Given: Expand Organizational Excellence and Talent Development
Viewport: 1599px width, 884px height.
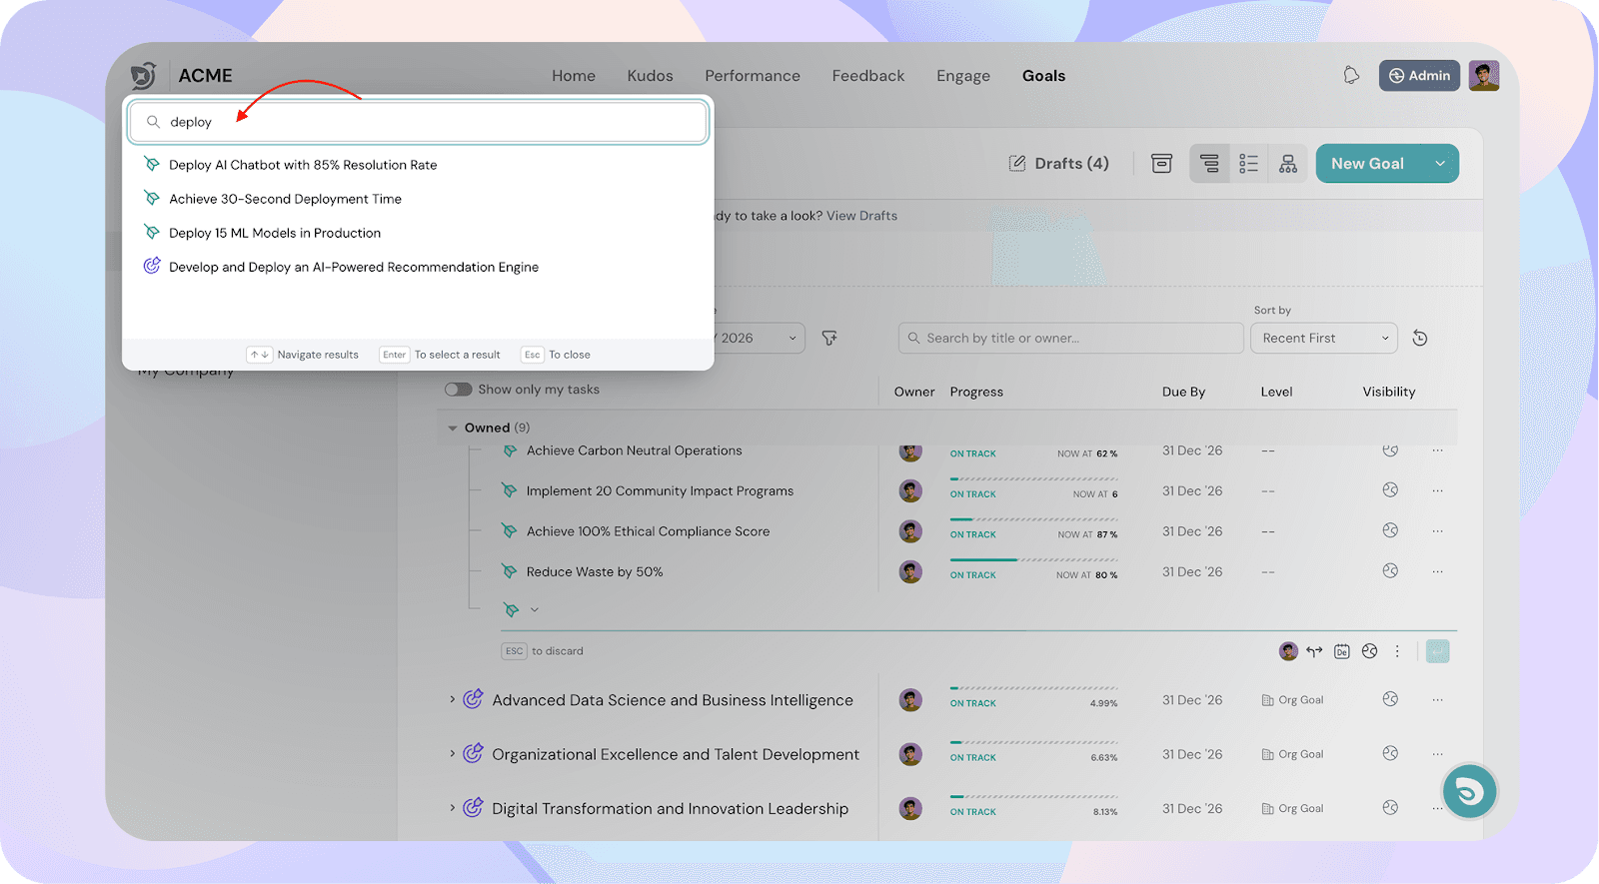Looking at the screenshot, I should [452, 753].
